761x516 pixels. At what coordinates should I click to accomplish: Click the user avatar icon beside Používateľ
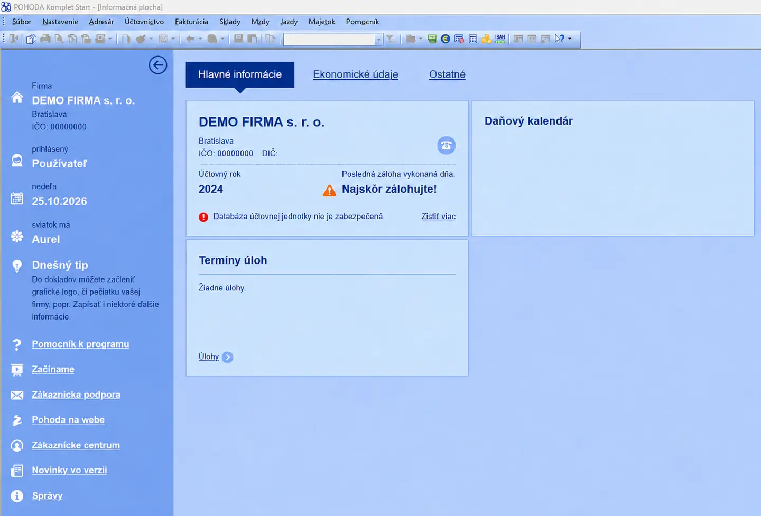17,161
